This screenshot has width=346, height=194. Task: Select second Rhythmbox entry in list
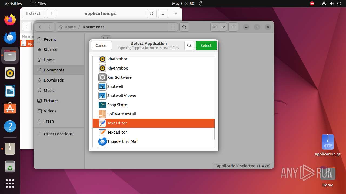pos(154,68)
